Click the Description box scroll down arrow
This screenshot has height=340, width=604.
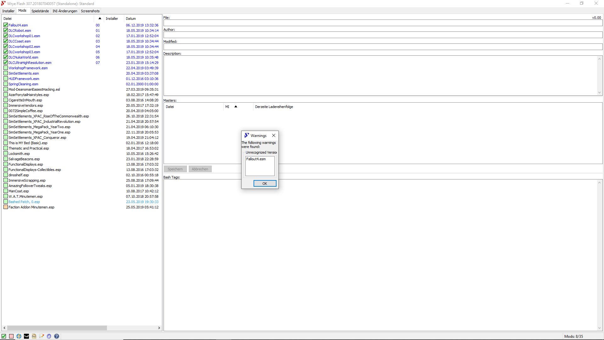coord(599,93)
